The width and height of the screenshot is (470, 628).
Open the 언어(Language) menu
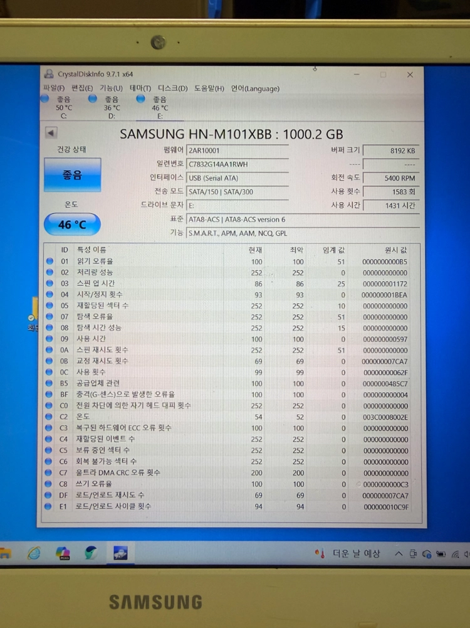tap(255, 88)
